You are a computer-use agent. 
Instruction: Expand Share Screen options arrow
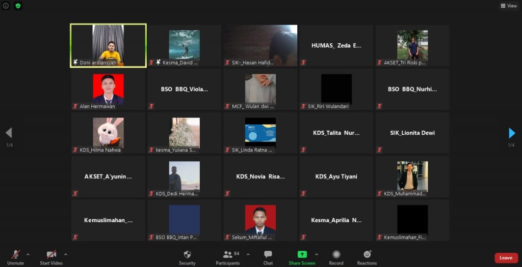pyautogui.click(x=316, y=254)
